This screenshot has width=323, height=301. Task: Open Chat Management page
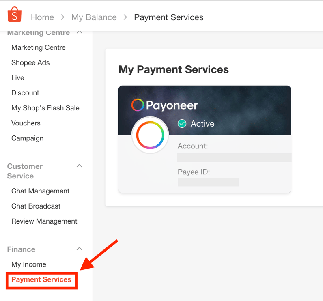[x=40, y=191]
